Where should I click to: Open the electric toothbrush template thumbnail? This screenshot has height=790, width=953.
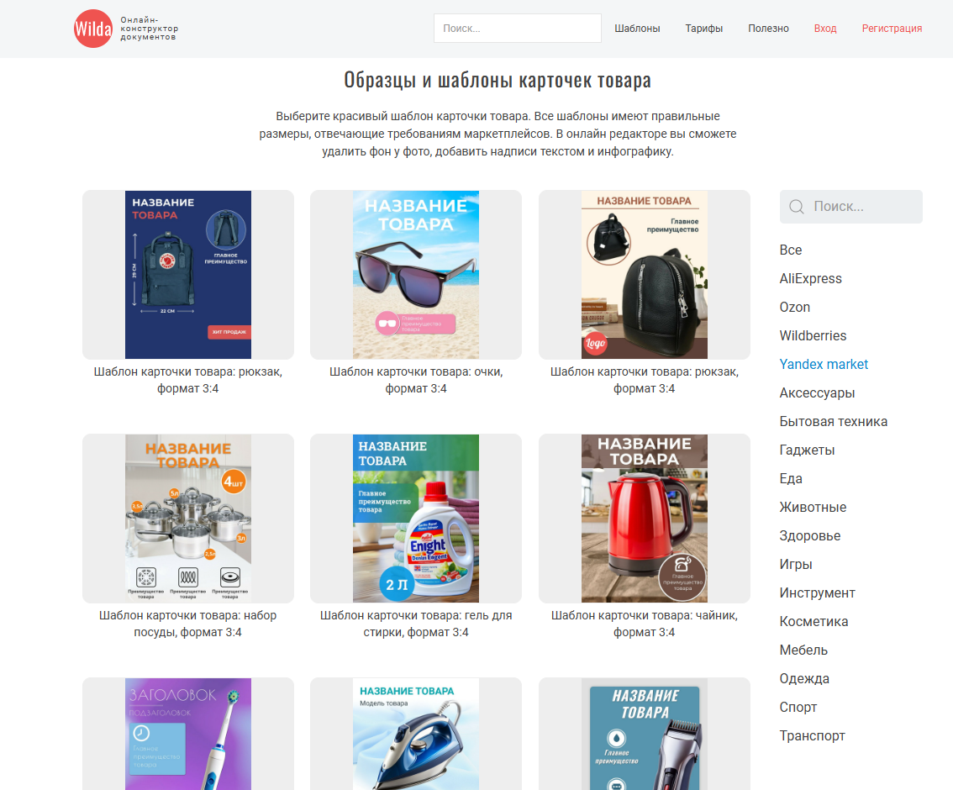[x=187, y=734]
